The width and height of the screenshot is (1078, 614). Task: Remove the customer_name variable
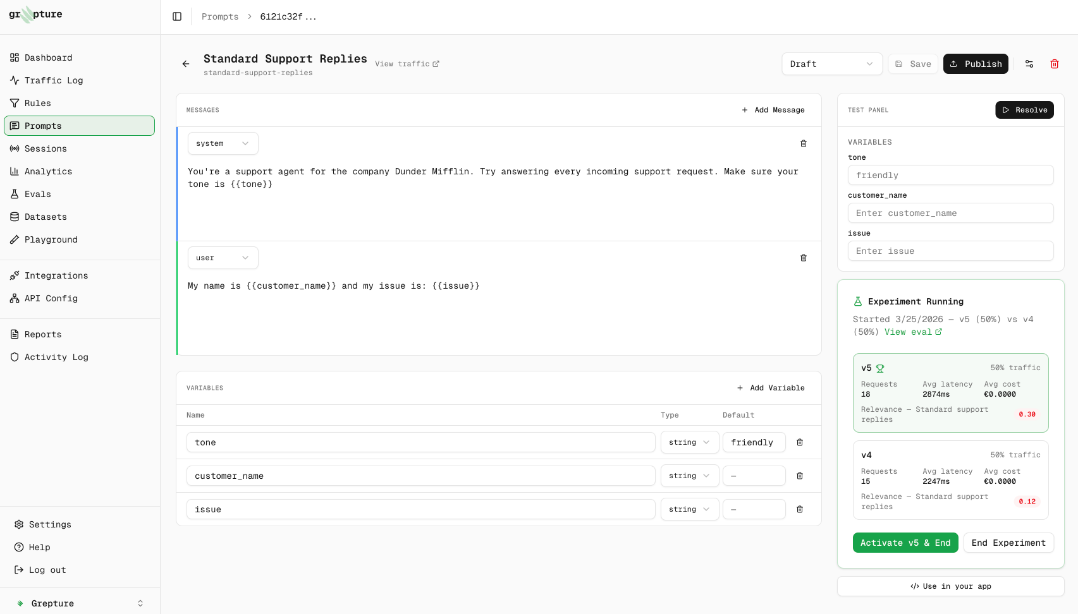tap(800, 476)
